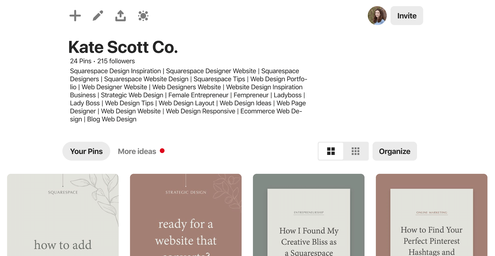Open the 'How I Found My Creative Bliss' pin
This screenshot has height=256, width=495.
(x=309, y=215)
